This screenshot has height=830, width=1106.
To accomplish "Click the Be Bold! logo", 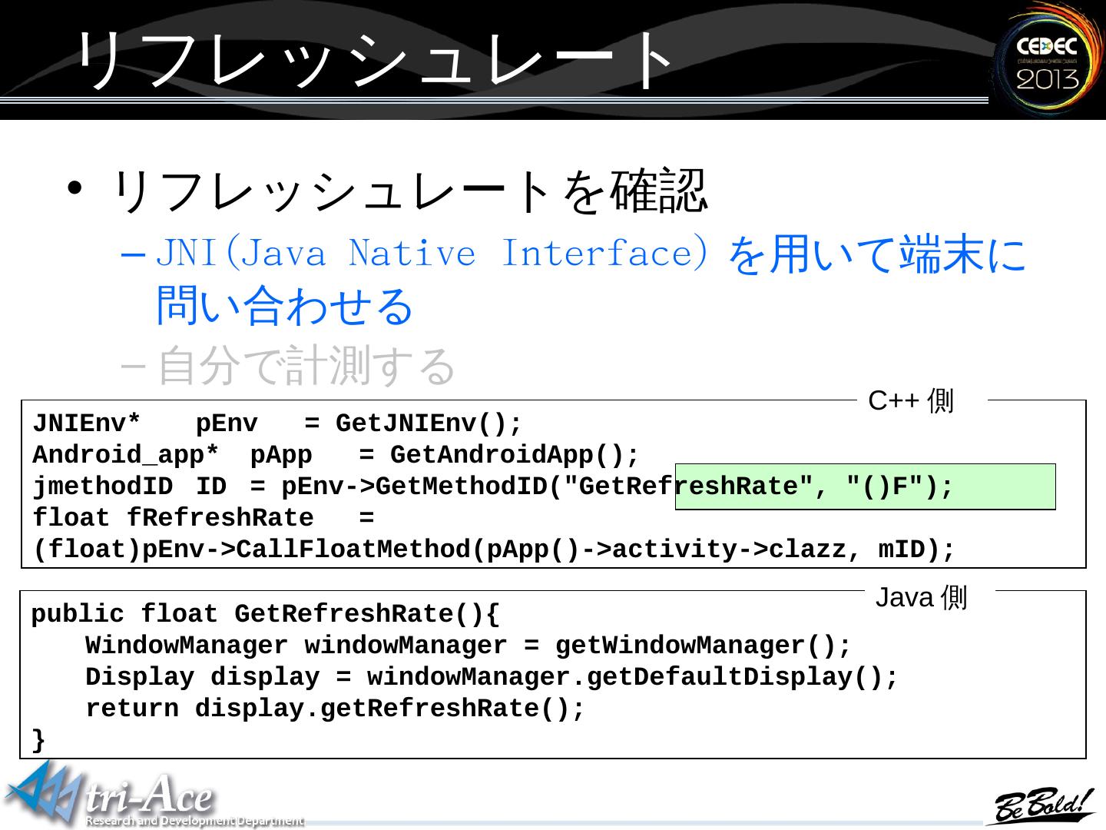I will [1044, 805].
